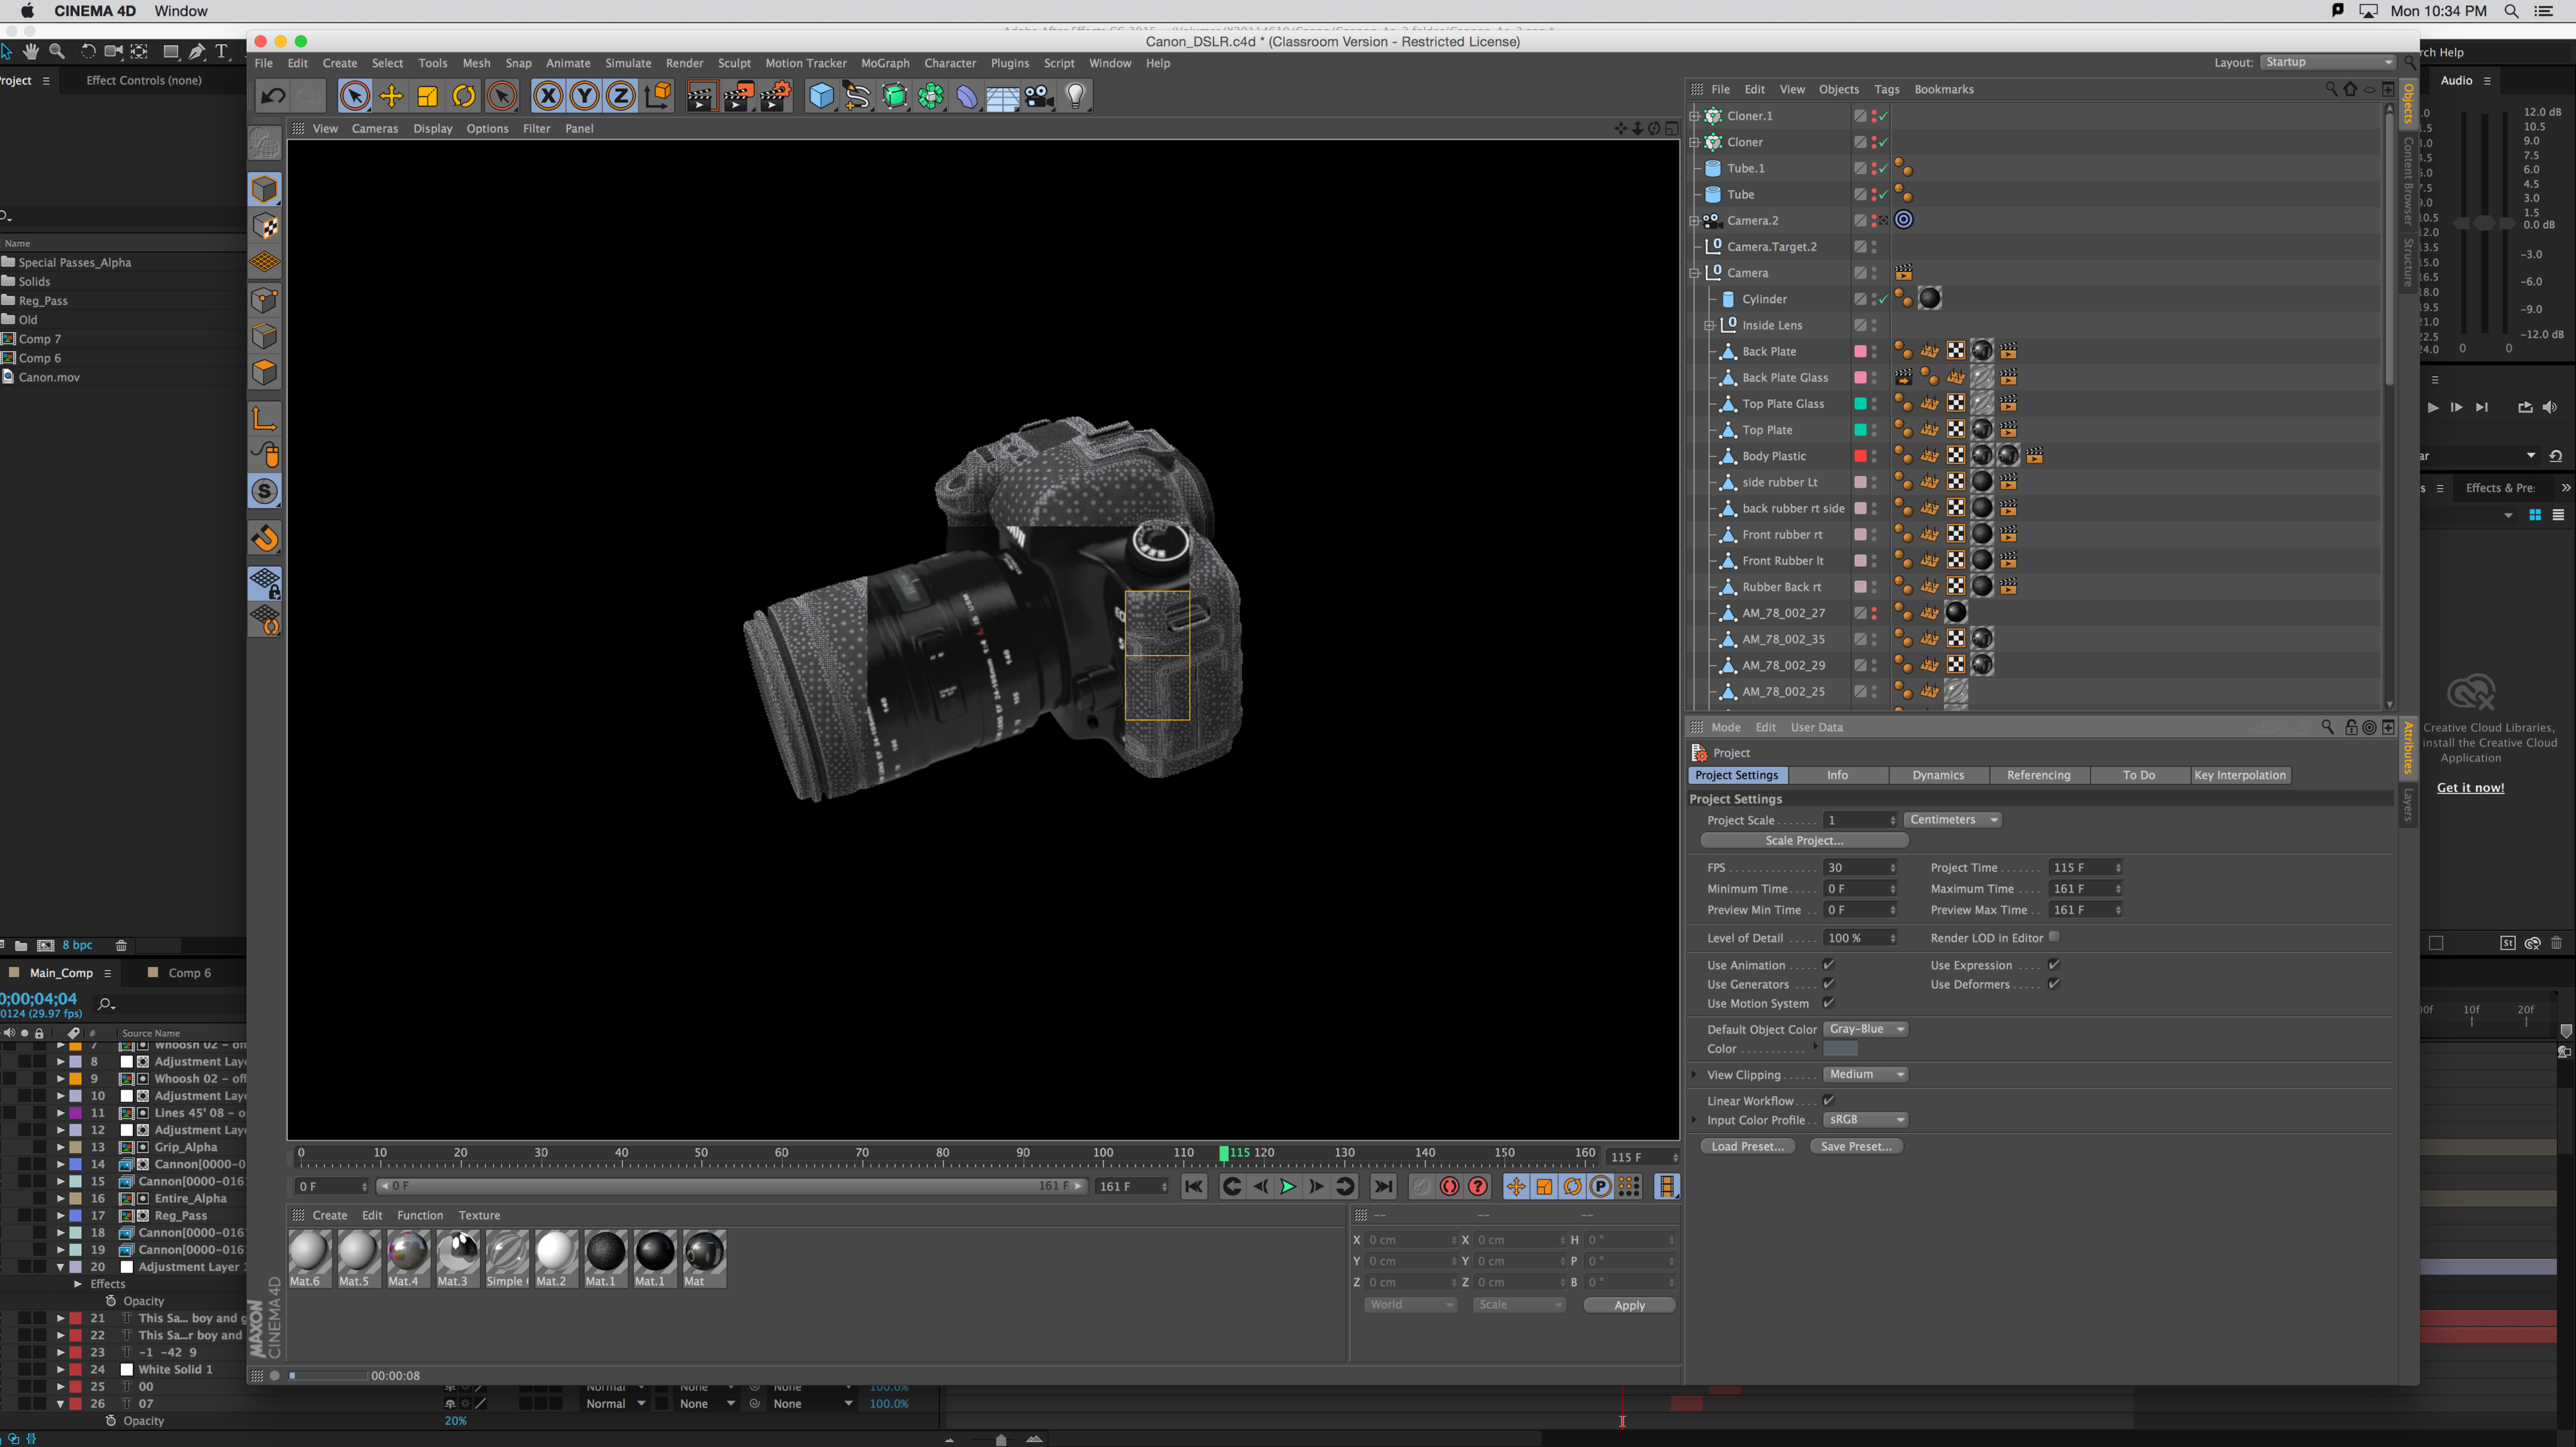Click the Save Preset button

(x=1855, y=1146)
